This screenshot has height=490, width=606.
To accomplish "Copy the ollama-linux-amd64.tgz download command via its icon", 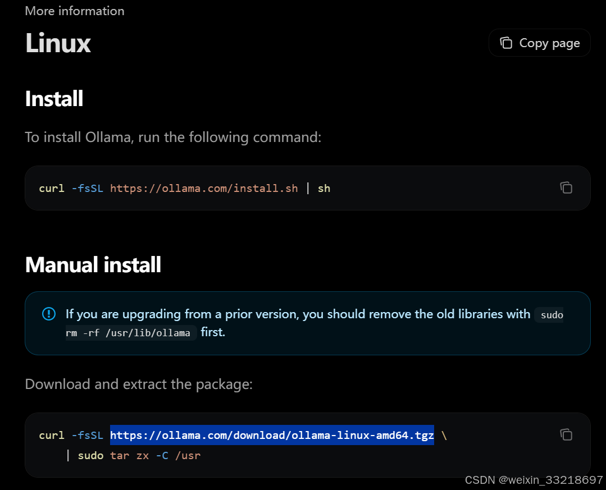I will pyautogui.click(x=566, y=435).
